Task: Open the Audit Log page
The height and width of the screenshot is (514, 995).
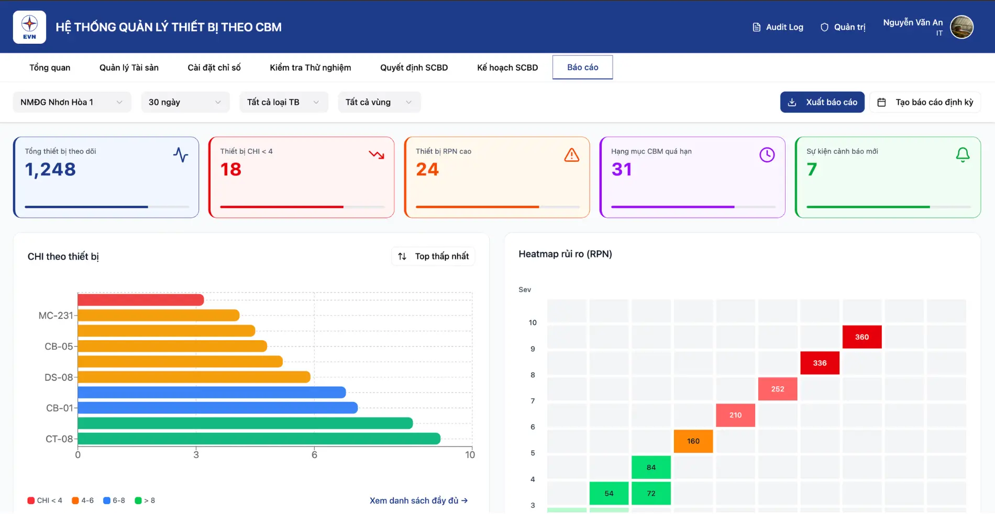Action: click(778, 27)
